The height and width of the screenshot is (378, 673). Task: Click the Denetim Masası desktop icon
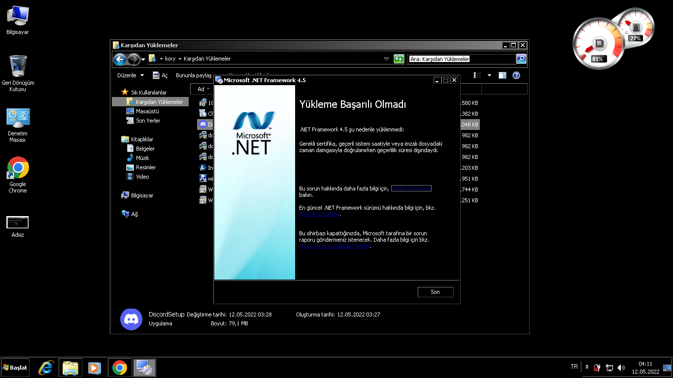coord(18,126)
